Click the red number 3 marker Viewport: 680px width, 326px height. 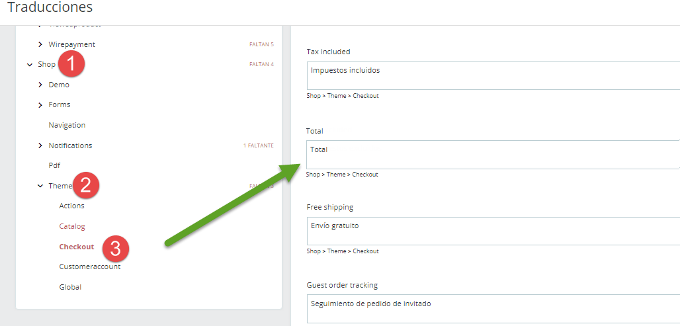click(115, 249)
